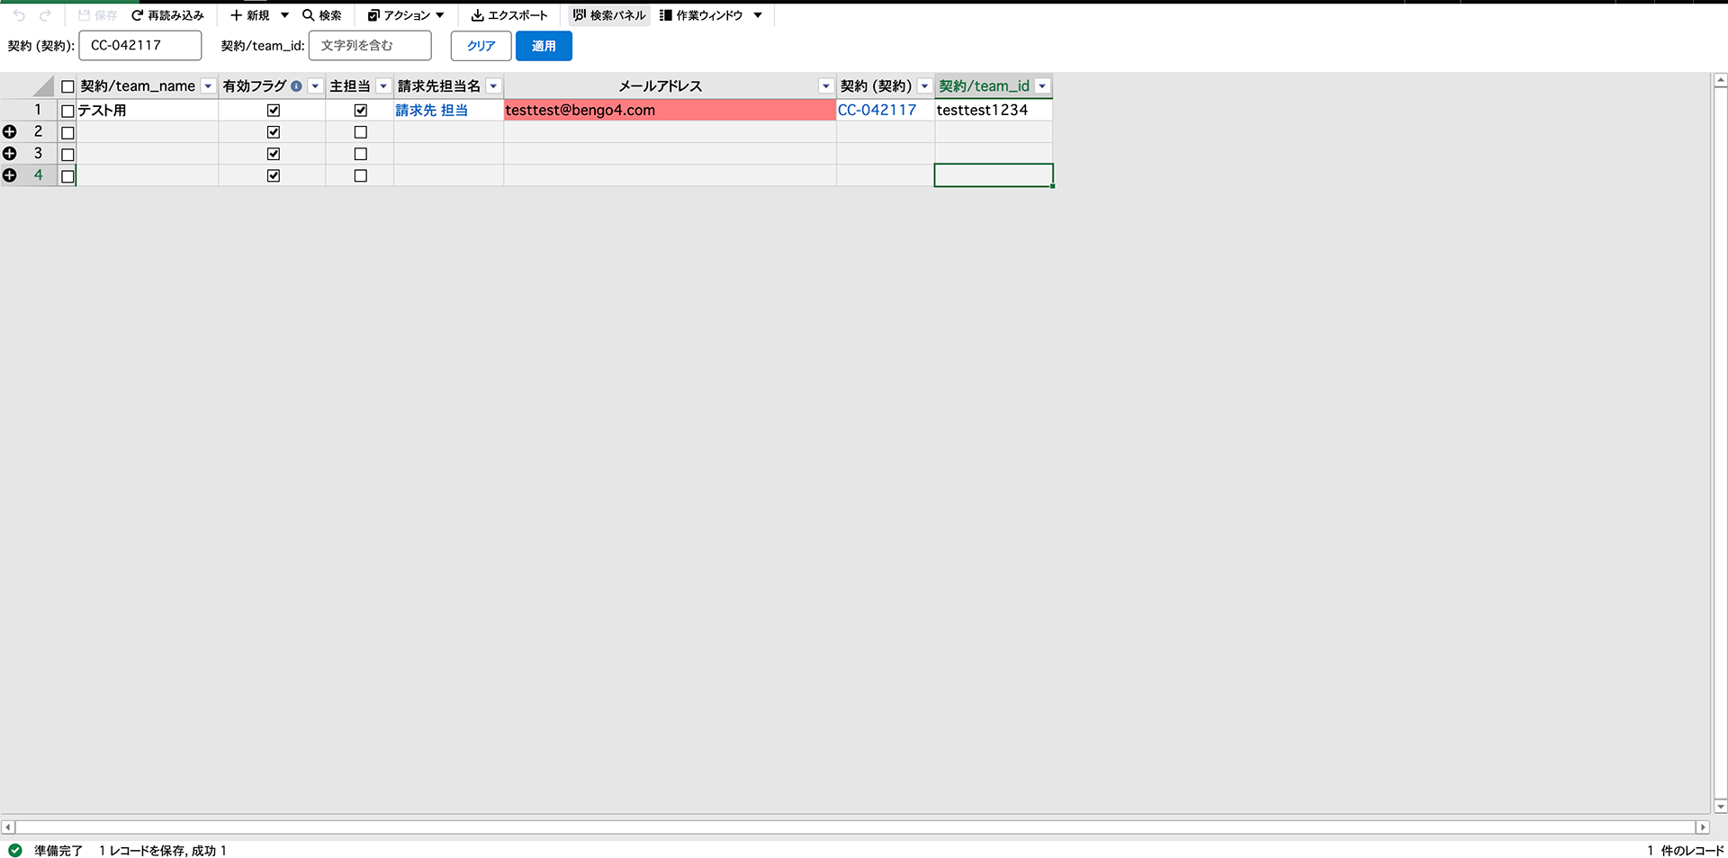Click the plus icon on row 4
This screenshot has height=858, width=1728.
point(10,175)
